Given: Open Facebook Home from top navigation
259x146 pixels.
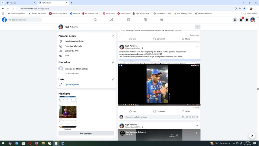Looking at the screenshot, I should tap(95, 20).
